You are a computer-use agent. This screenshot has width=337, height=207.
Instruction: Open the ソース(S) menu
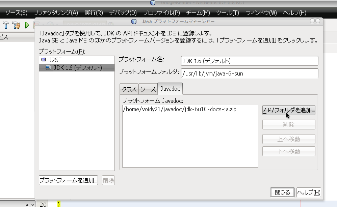(x=16, y=13)
